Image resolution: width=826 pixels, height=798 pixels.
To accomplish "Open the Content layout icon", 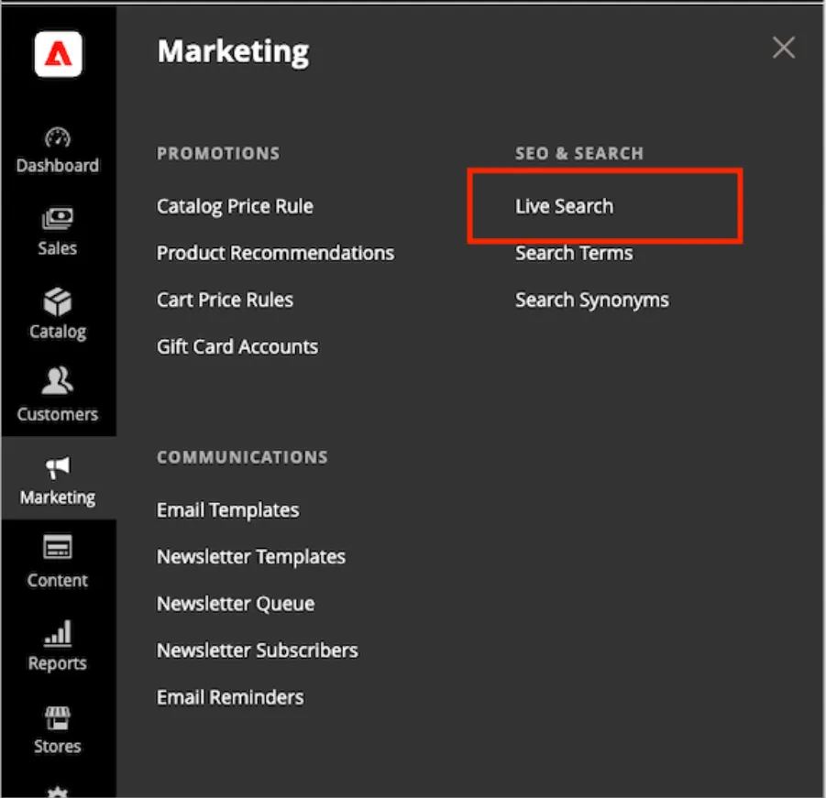I will 58,548.
